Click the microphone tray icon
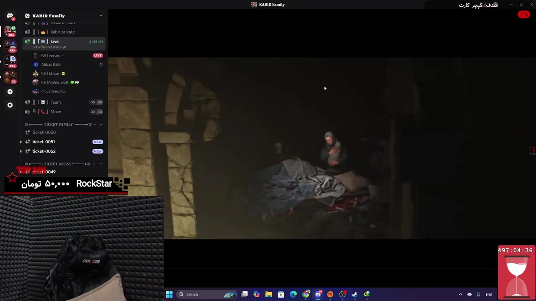Screen dimensions: 536x301 point(478,294)
